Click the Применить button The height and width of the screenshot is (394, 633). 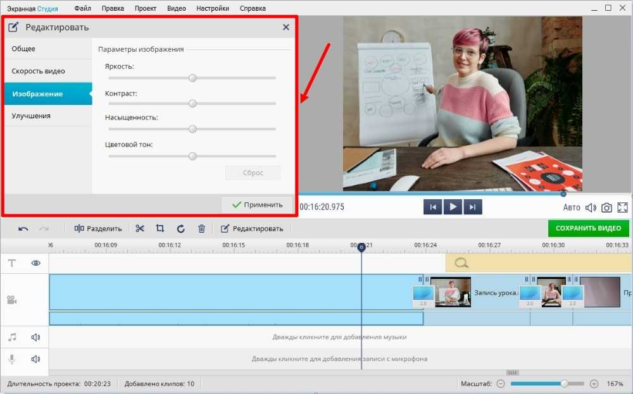point(257,205)
